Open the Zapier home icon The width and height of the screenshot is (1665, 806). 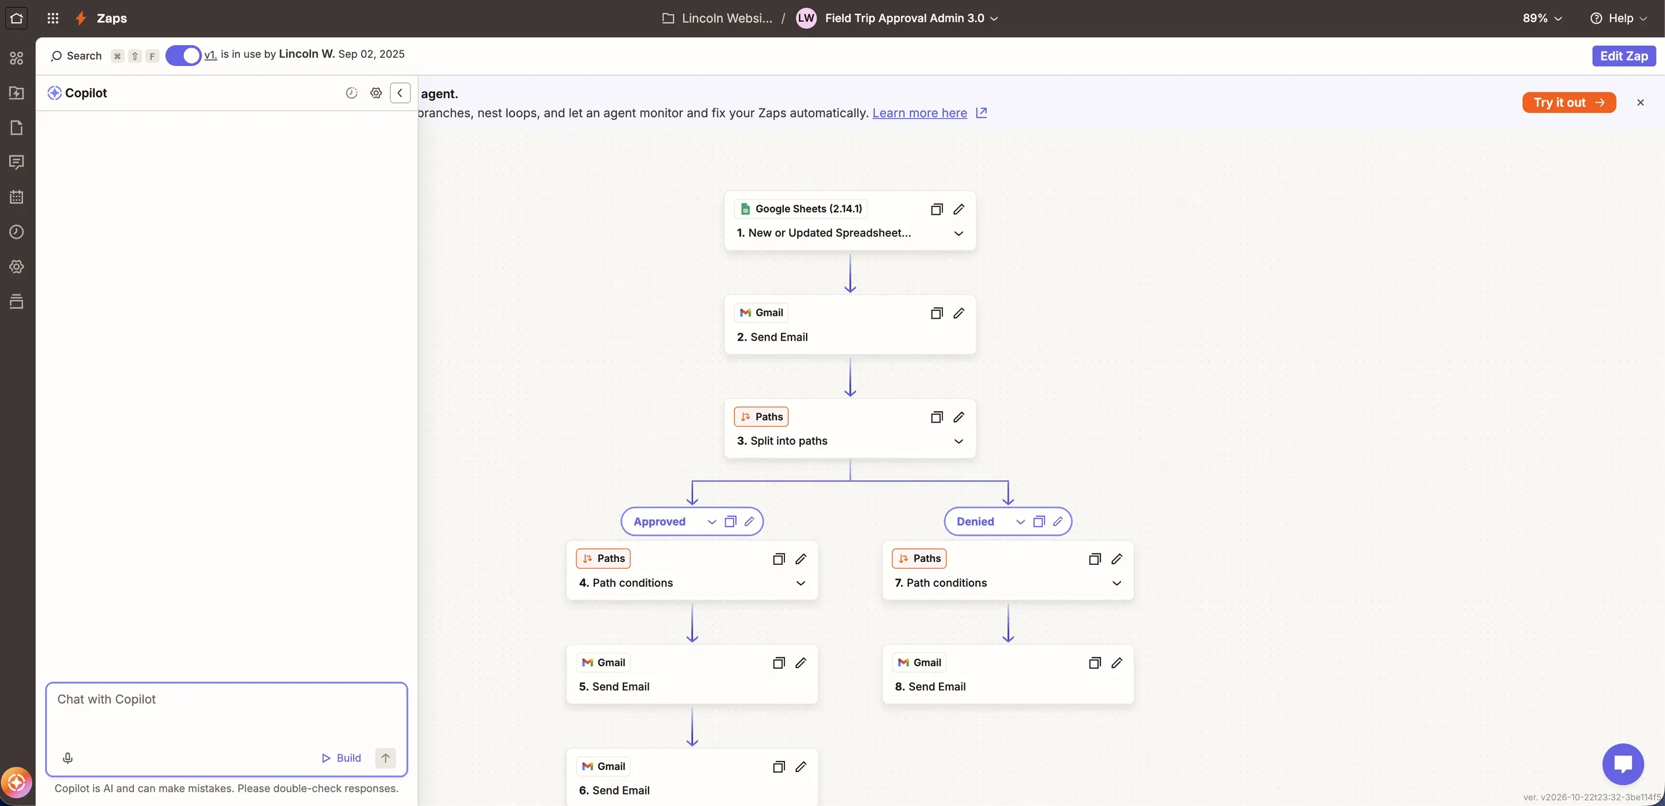16,18
